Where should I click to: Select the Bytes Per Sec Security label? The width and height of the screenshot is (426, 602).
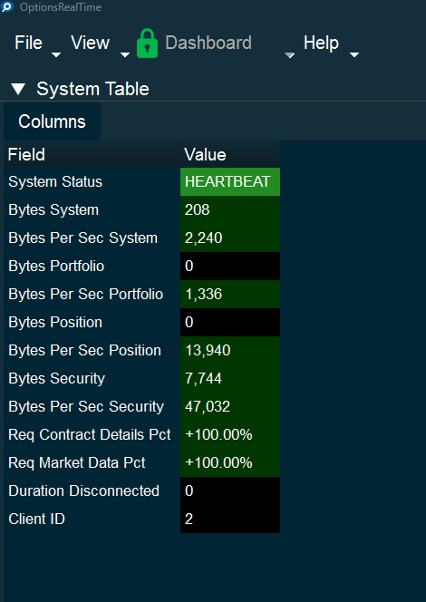click(86, 406)
